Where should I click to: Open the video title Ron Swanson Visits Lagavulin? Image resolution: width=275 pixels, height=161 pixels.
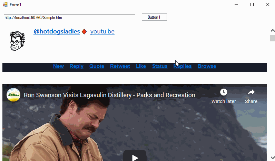tap(109, 95)
